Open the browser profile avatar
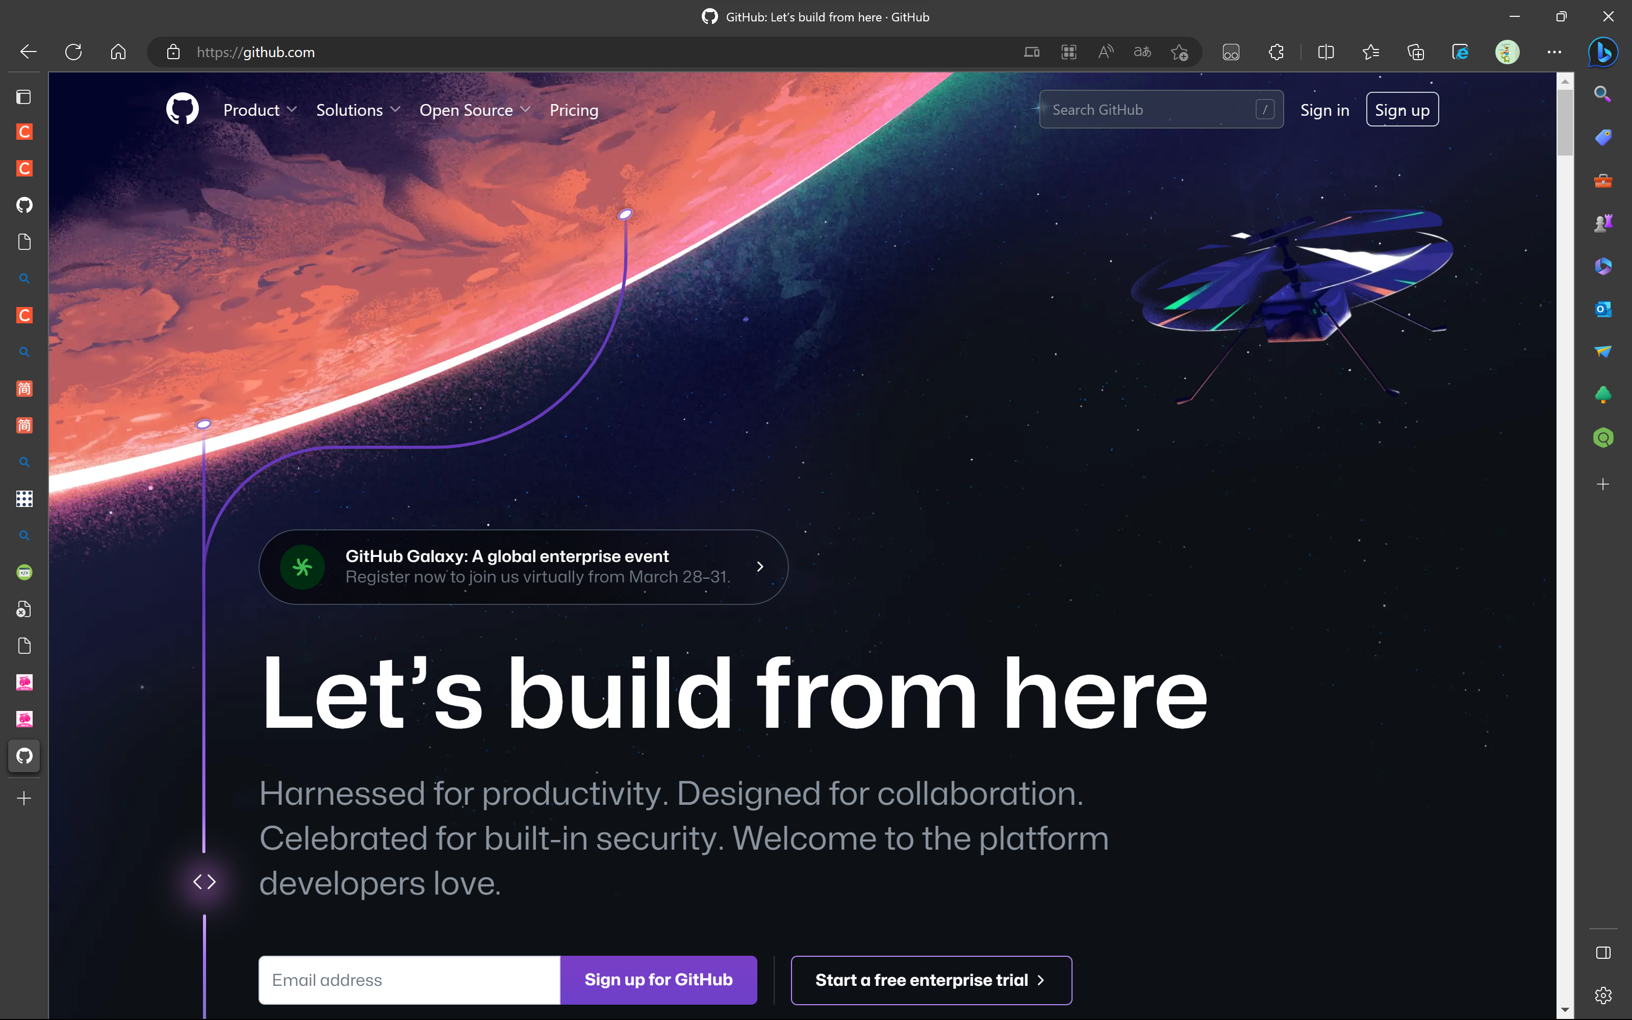The width and height of the screenshot is (1632, 1020). pyautogui.click(x=1507, y=52)
